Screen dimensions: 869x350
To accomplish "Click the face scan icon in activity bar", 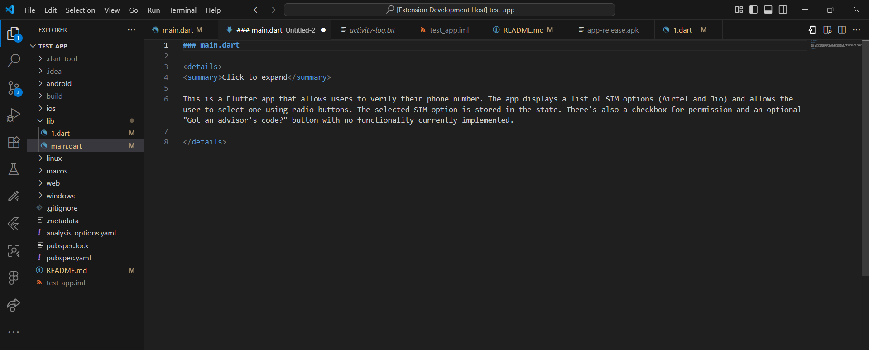I will click(14, 251).
